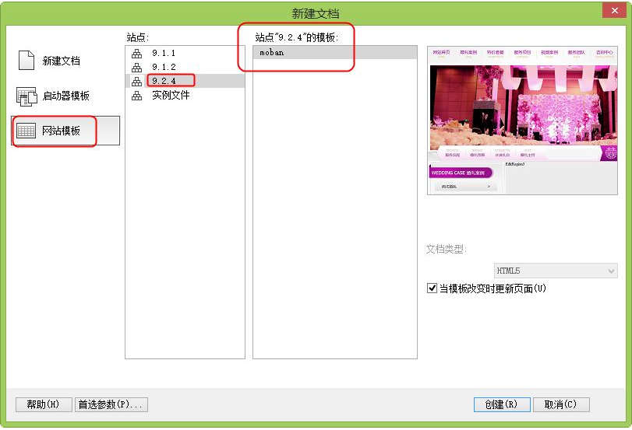
Task: Open 首选参数(P)... preferences
Action: click(x=111, y=404)
